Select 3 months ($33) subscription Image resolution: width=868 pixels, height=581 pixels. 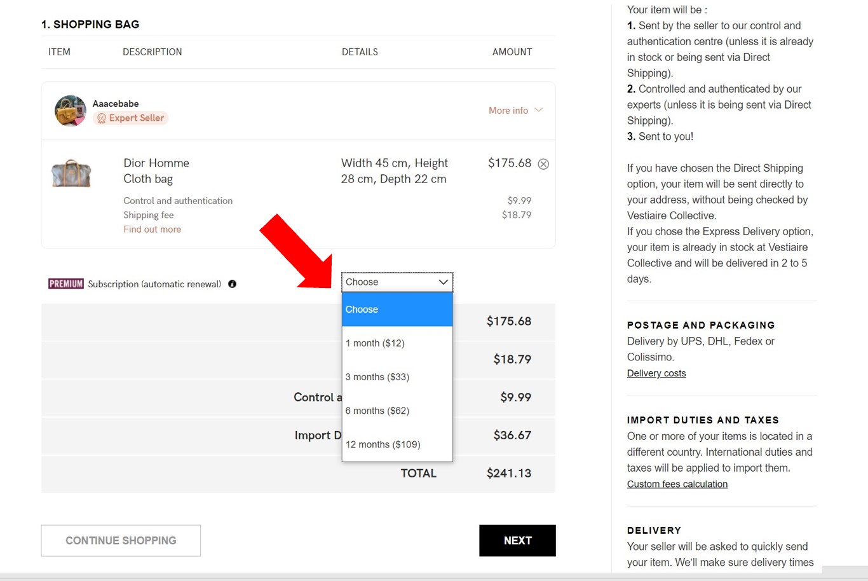pos(397,377)
